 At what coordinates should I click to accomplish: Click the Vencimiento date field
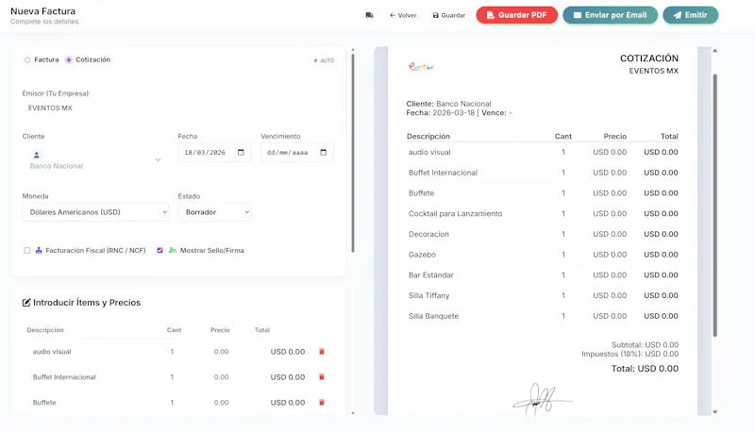(297, 153)
